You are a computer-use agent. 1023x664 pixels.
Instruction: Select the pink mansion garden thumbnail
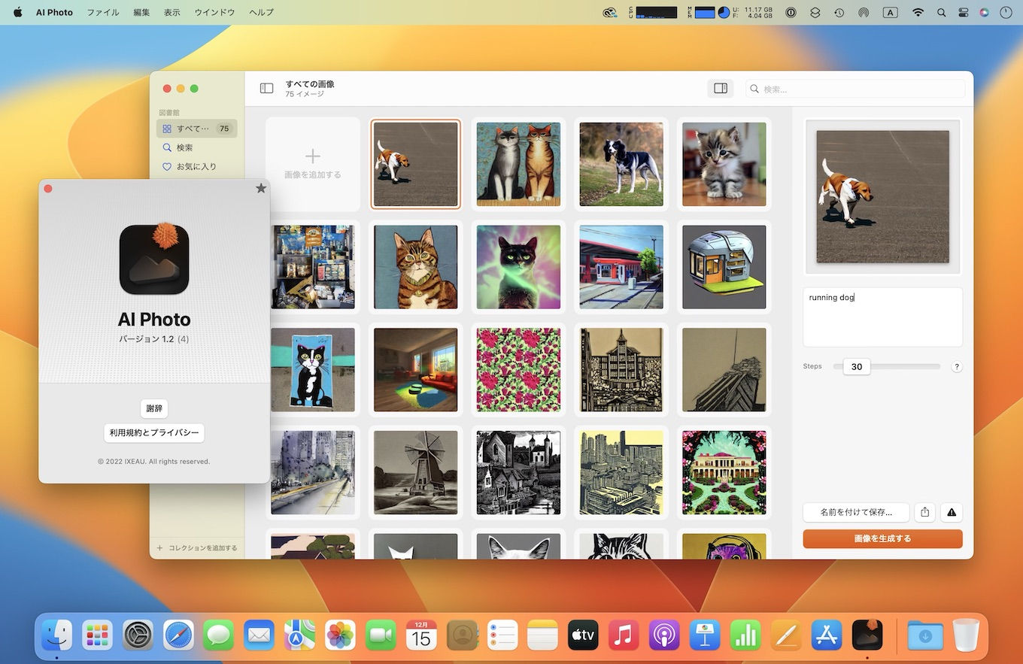[x=724, y=472]
